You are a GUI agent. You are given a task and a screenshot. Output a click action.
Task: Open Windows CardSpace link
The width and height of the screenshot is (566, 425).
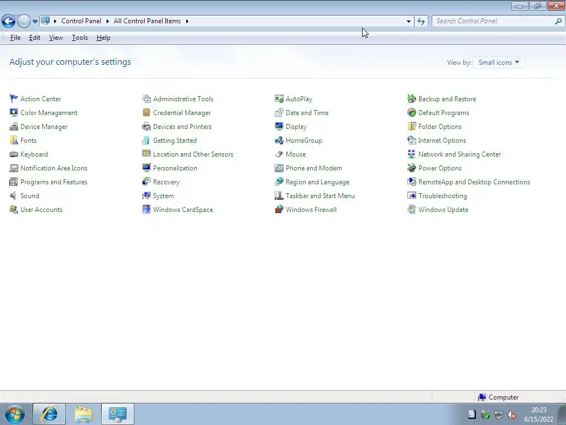coord(183,210)
